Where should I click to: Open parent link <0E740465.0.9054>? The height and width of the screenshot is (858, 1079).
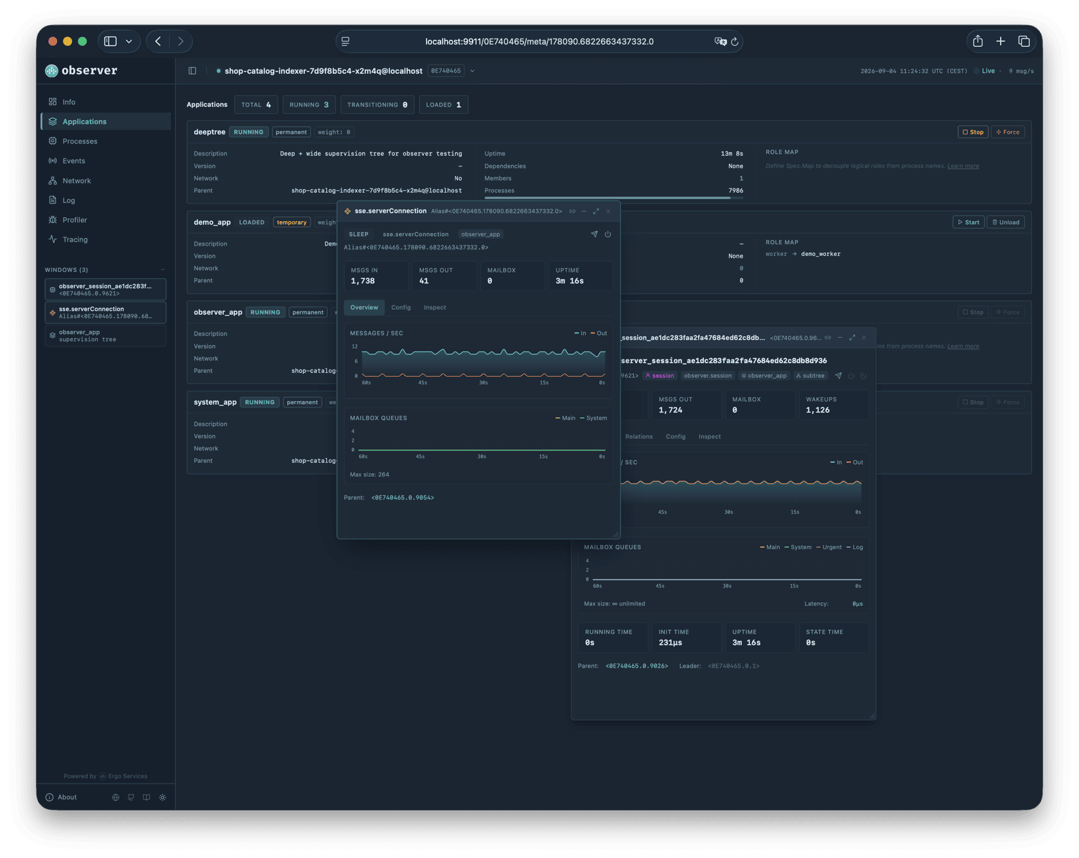(x=403, y=497)
